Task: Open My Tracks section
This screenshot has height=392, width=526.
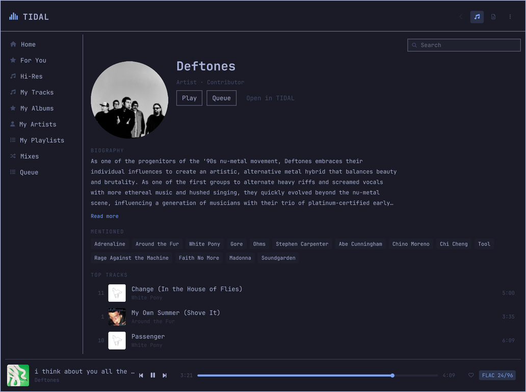Action: 37,92
